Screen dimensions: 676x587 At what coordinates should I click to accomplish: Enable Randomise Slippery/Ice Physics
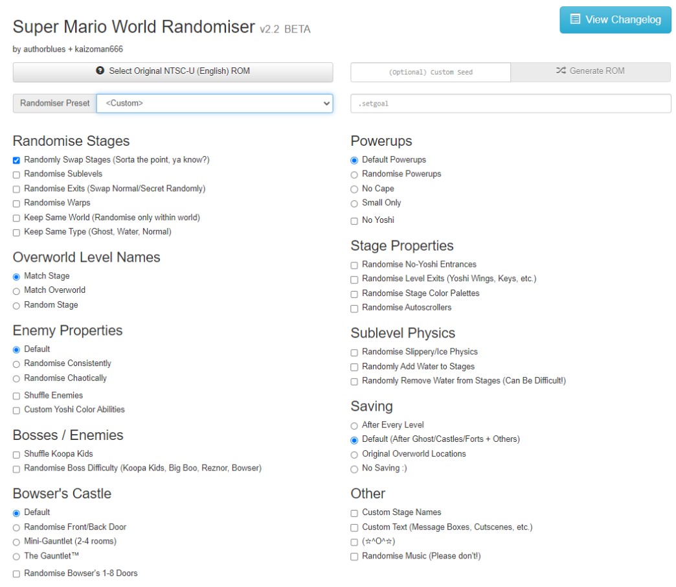[354, 352]
